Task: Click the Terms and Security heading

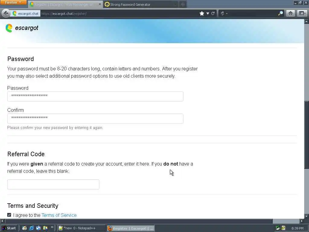Action: click(x=33, y=205)
